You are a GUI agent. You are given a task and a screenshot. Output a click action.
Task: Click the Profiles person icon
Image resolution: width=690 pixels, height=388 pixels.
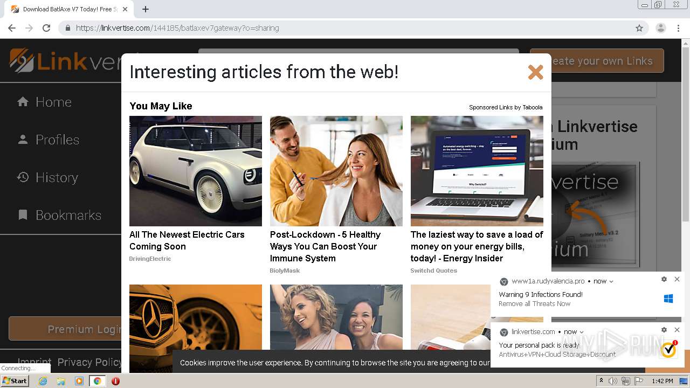click(x=23, y=139)
